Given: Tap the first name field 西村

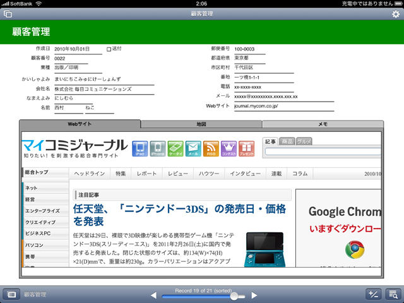Looking at the screenshot, I should point(69,108).
